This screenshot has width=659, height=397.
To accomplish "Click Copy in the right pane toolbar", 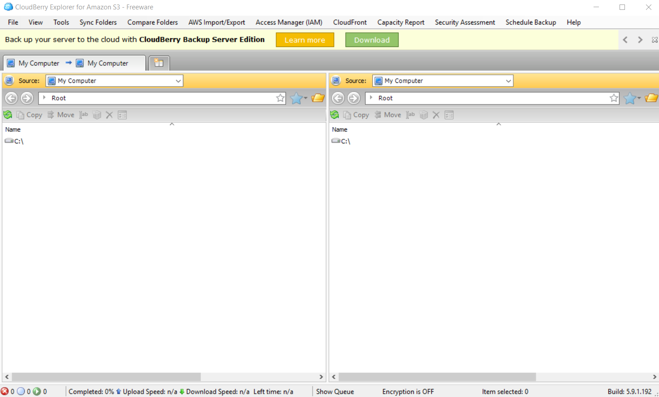I will pyautogui.click(x=356, y=115).
